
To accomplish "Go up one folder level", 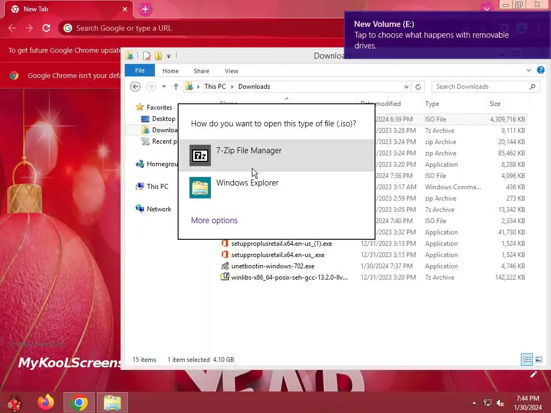I will pos(176,87).
